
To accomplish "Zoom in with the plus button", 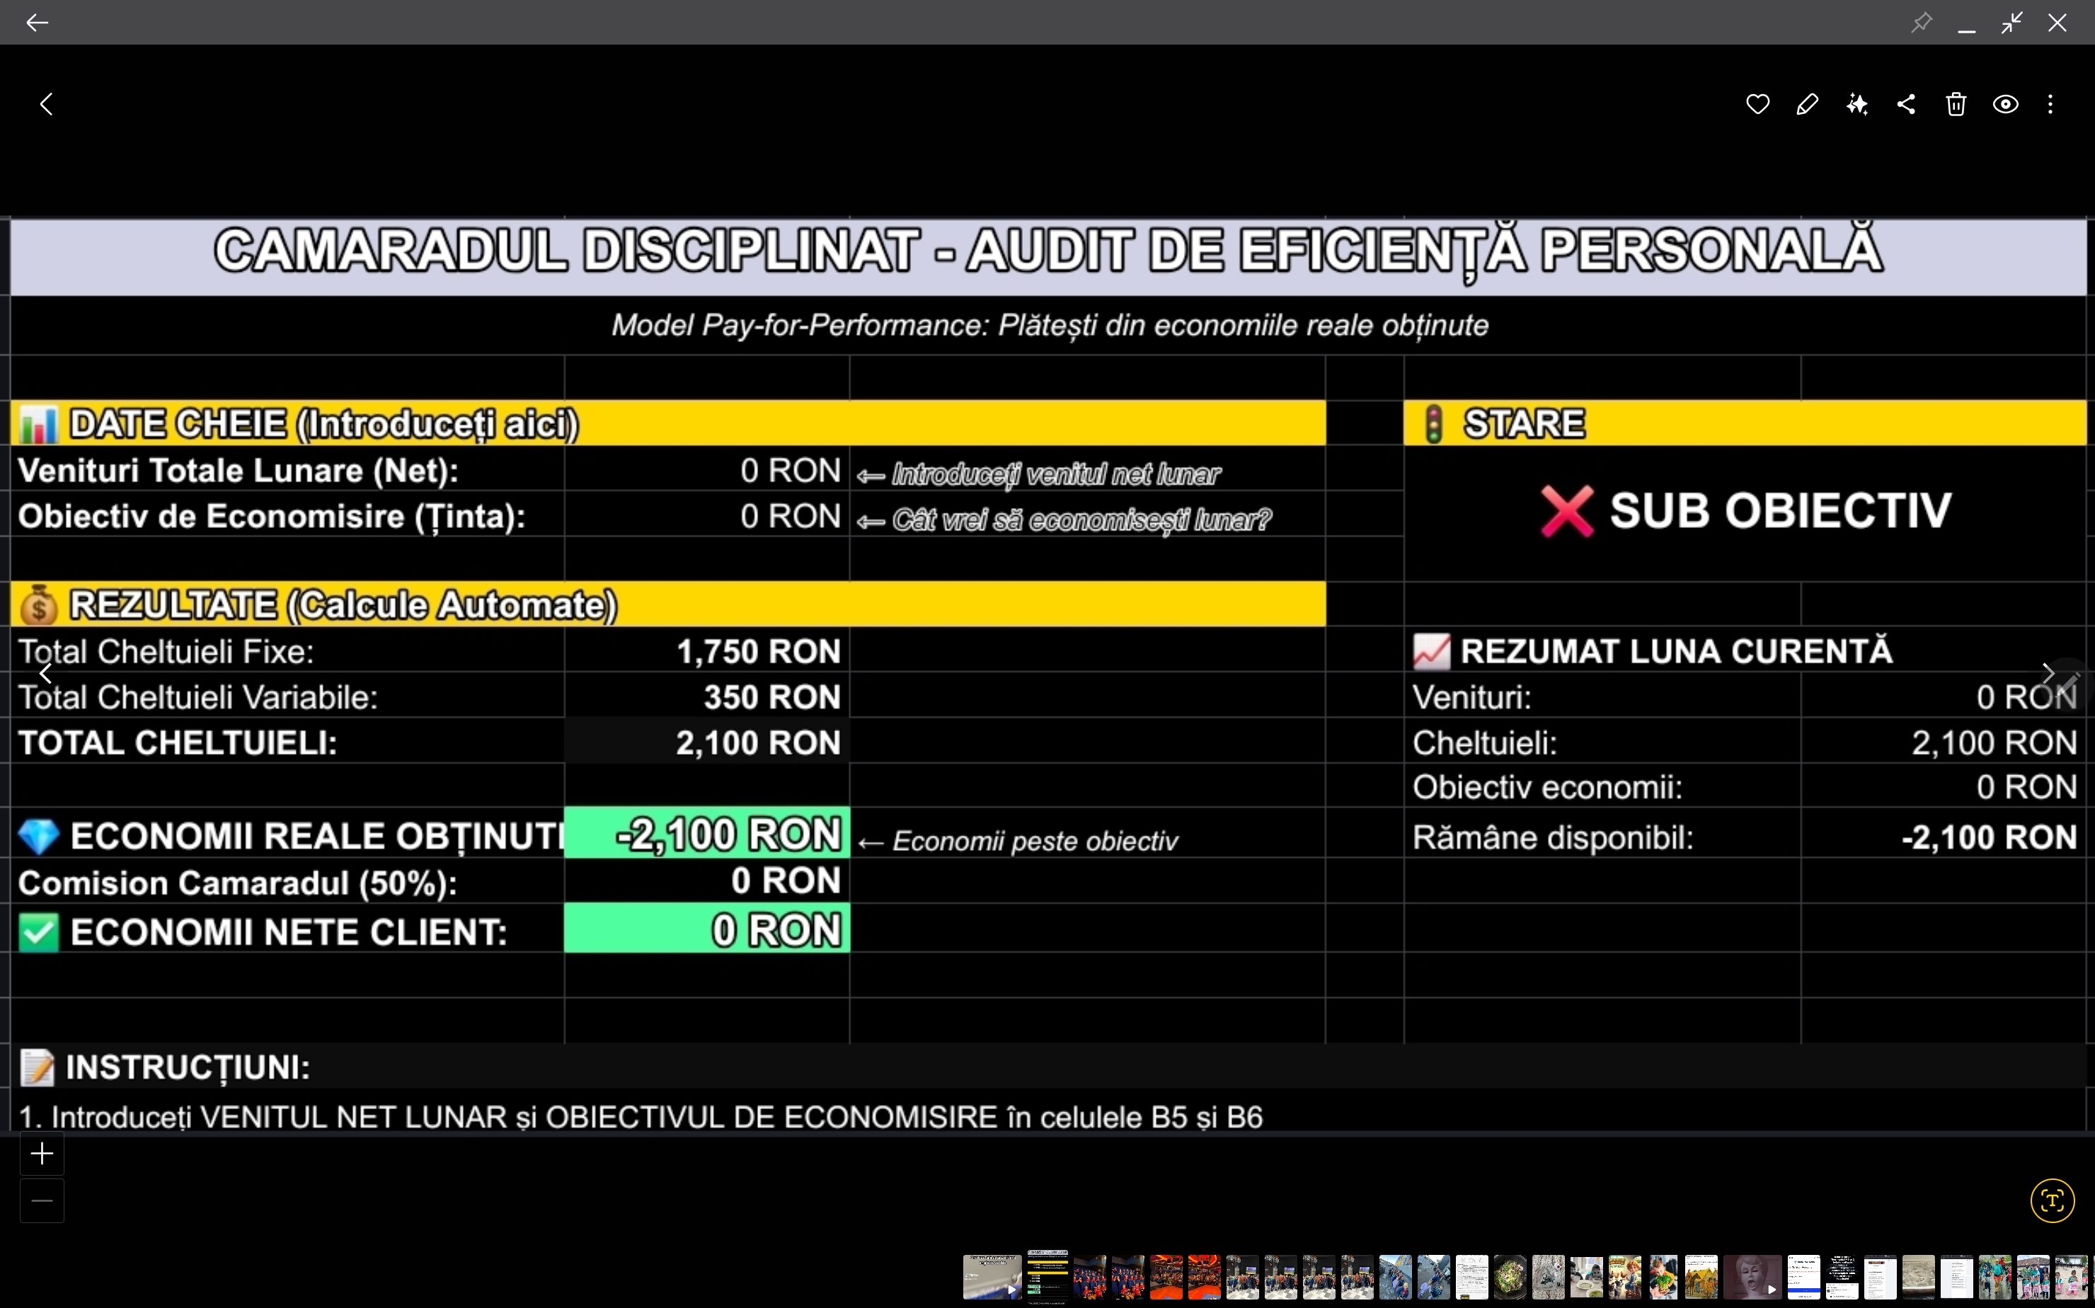I will pos(42,1154).
